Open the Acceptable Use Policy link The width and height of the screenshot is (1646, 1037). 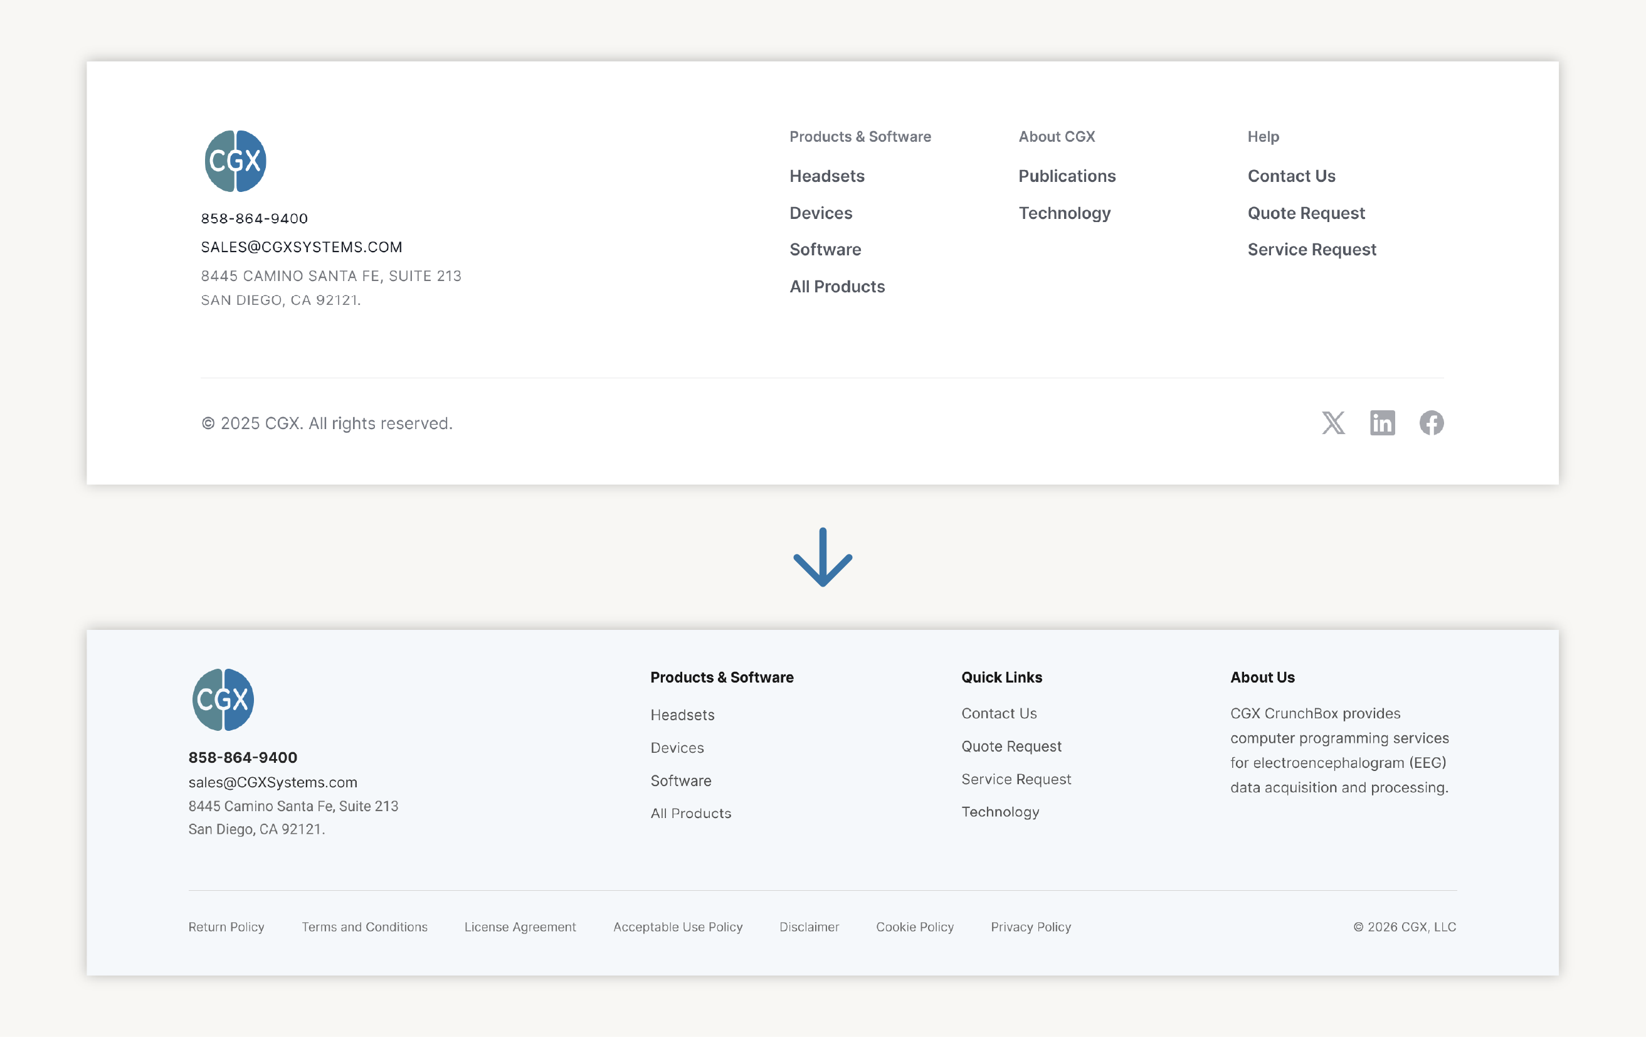677,927
